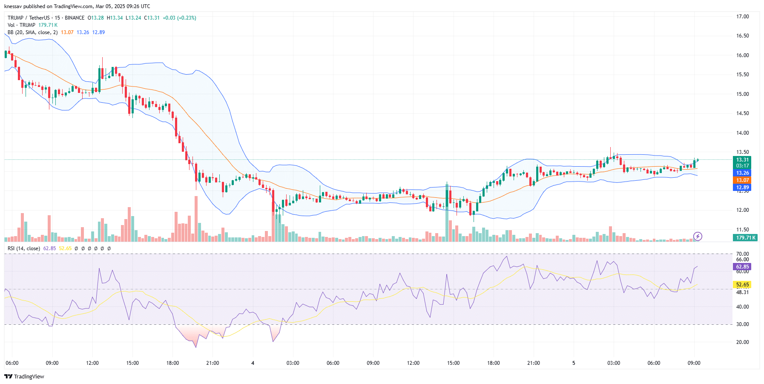
Task: Click the 16.50 price axis label
Action: [x=743, y=36]
